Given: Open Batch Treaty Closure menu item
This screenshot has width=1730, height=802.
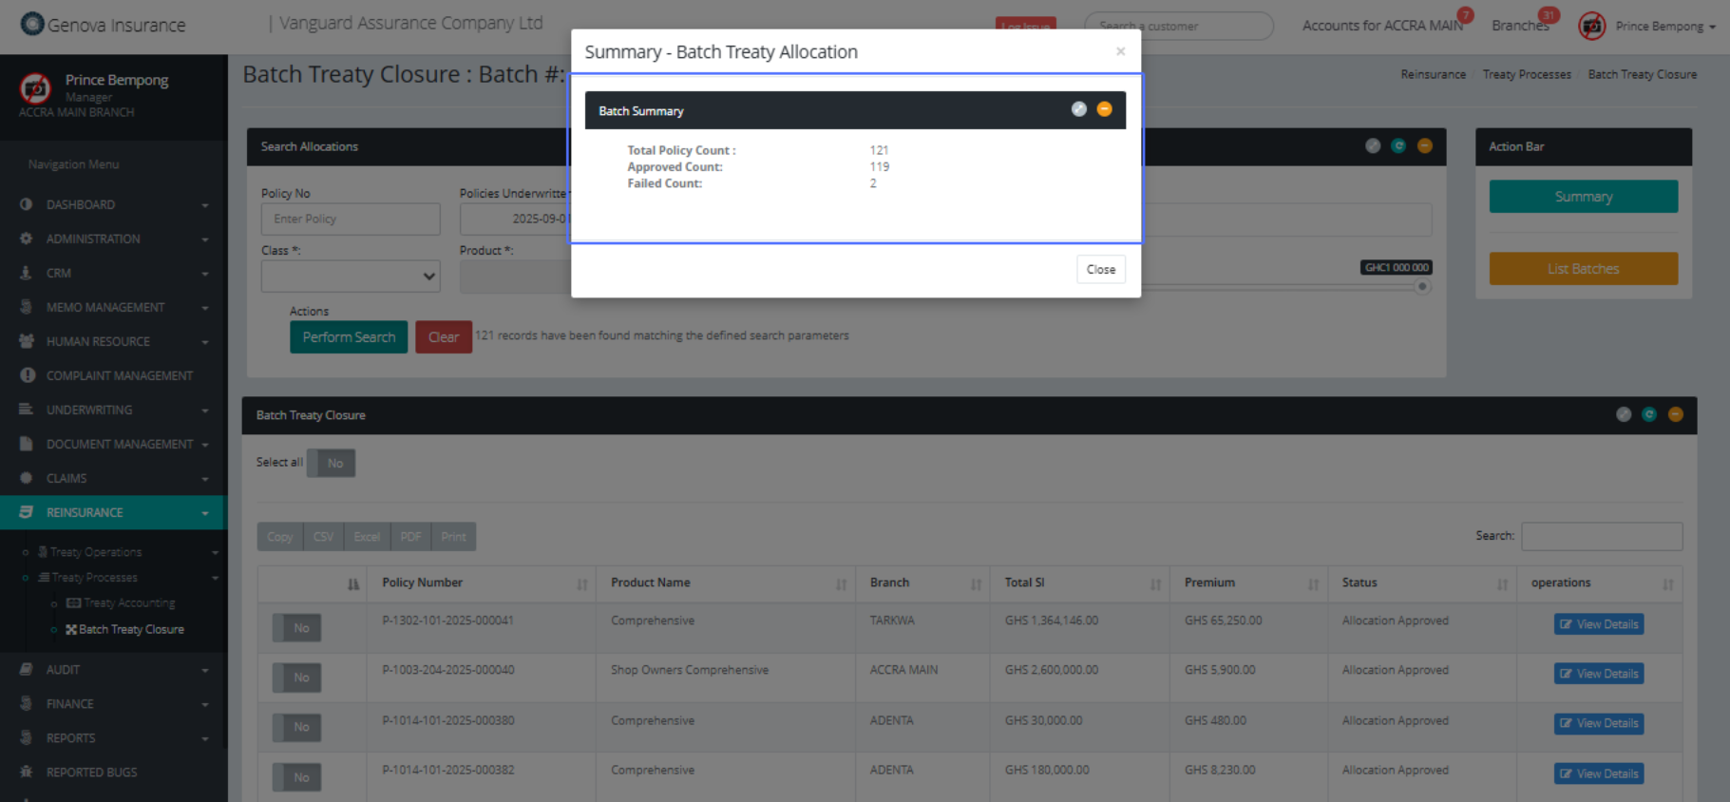Looking at the screenshot, I should click(131, 629).
